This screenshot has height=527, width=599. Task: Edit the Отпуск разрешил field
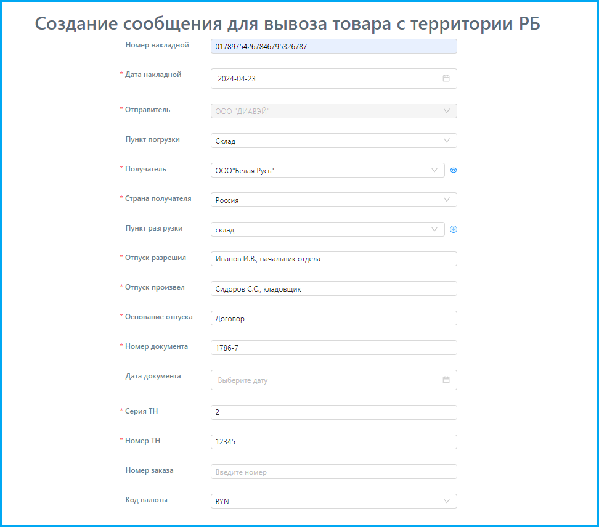pyautogui.click(x=333, y=259)
